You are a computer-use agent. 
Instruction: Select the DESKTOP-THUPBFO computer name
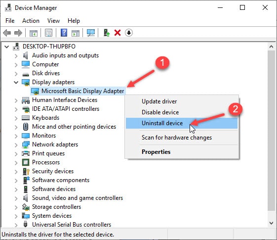point(49,47)
